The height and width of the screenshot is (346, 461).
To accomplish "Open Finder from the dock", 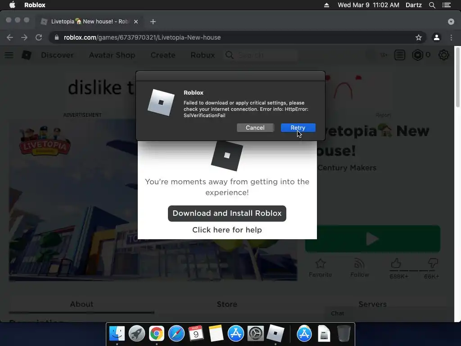I will click(x=117, y=334).
